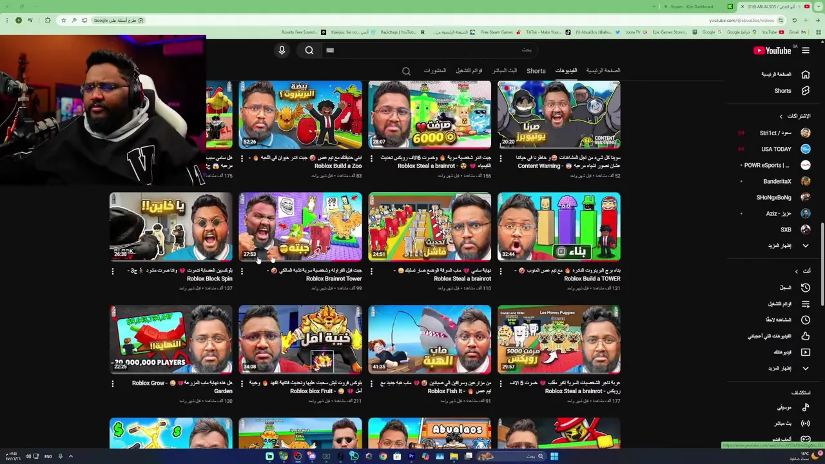Open the Roblox blox Fruit thumbnail
This screenshot has width=825, height=464.
pyautogui.click(x=300, y=340)
